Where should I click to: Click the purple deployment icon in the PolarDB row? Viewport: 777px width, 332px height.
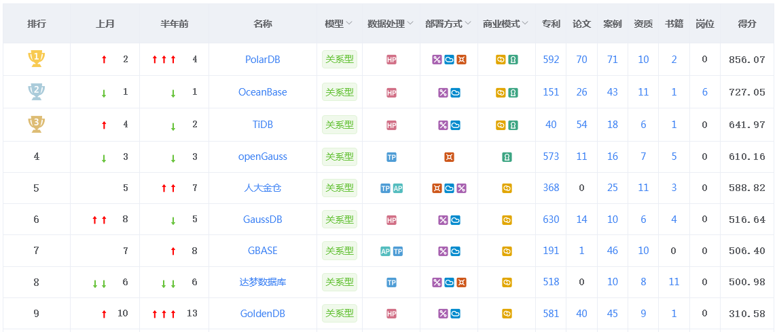coord(437,60)
